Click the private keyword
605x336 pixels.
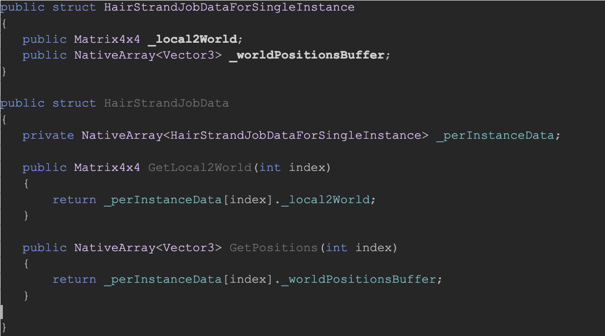coord(48,135)
